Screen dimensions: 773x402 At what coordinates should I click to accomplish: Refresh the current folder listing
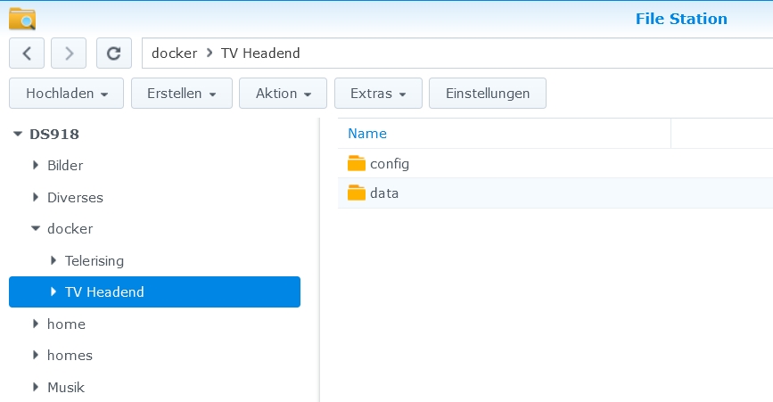(x=114, y=53)
